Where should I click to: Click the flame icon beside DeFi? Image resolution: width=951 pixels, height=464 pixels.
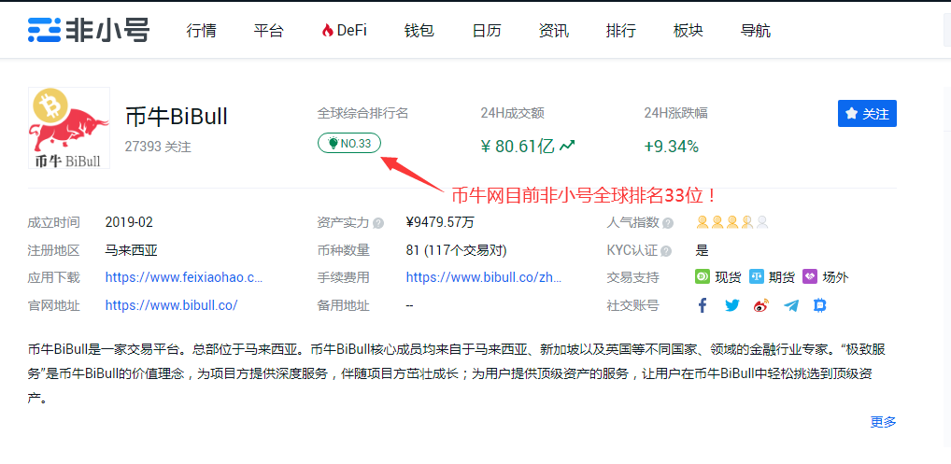click(x=328, y=30)
